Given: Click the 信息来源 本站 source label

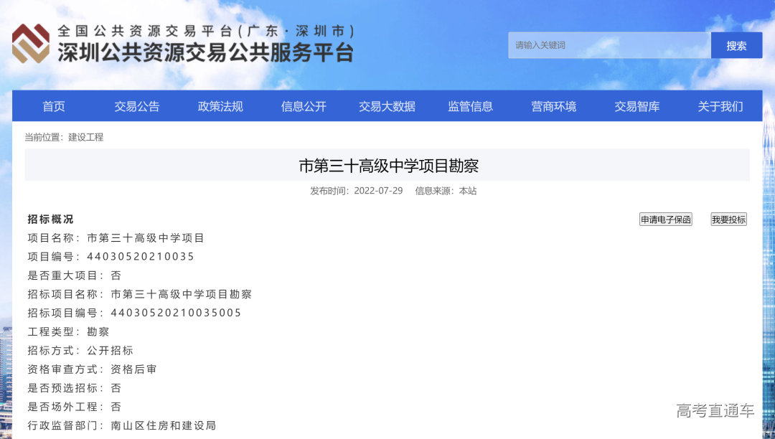Looking at the screenshot, I should (445, 191).
